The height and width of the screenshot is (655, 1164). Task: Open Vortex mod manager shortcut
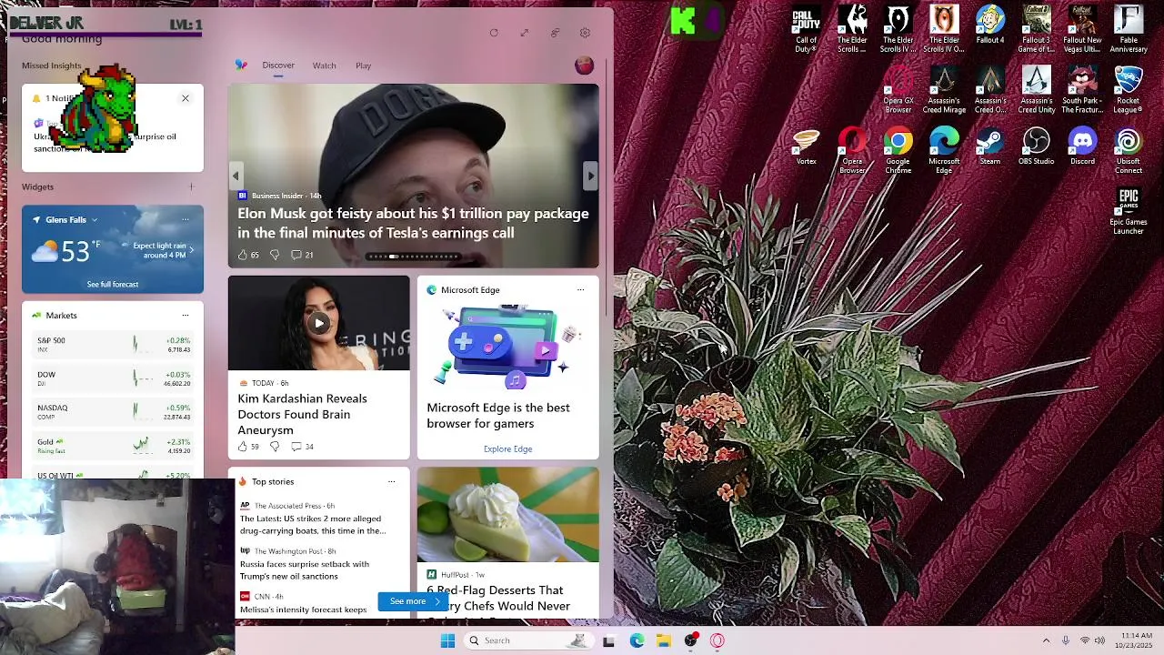coord(806,147)
